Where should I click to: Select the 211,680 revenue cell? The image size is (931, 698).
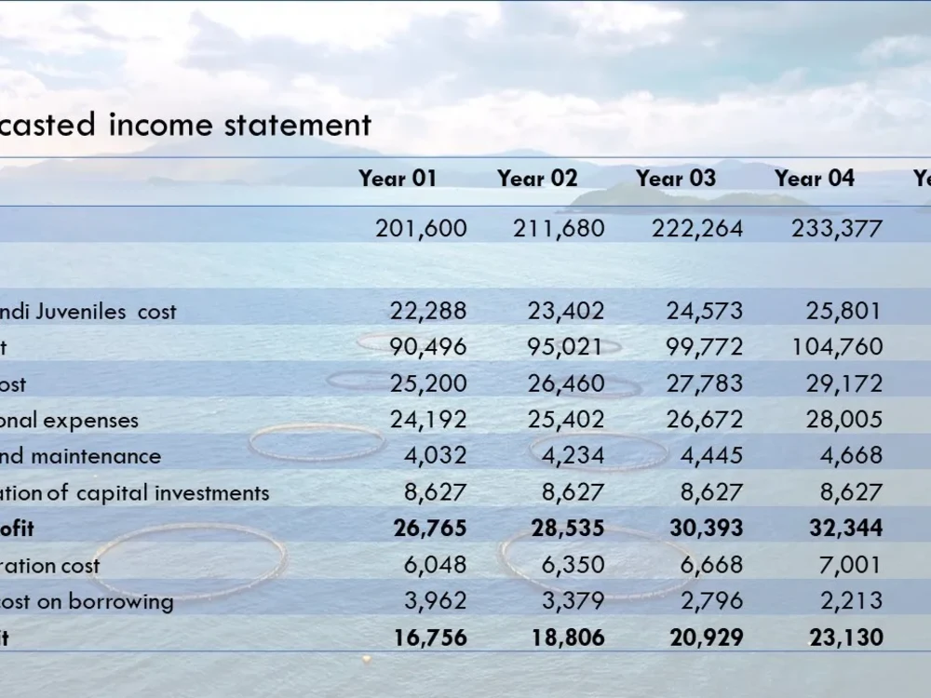[x=559, y=229]
